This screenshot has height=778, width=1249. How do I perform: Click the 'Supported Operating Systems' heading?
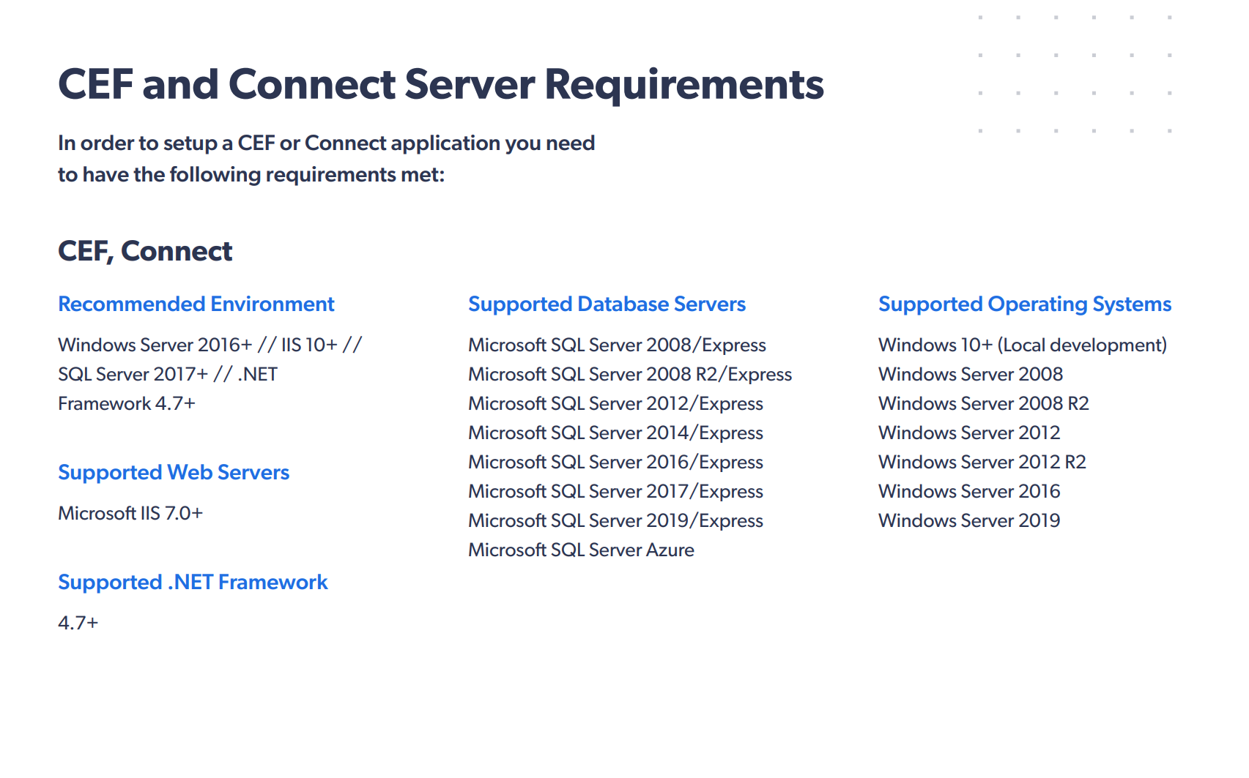(1025, 304)
